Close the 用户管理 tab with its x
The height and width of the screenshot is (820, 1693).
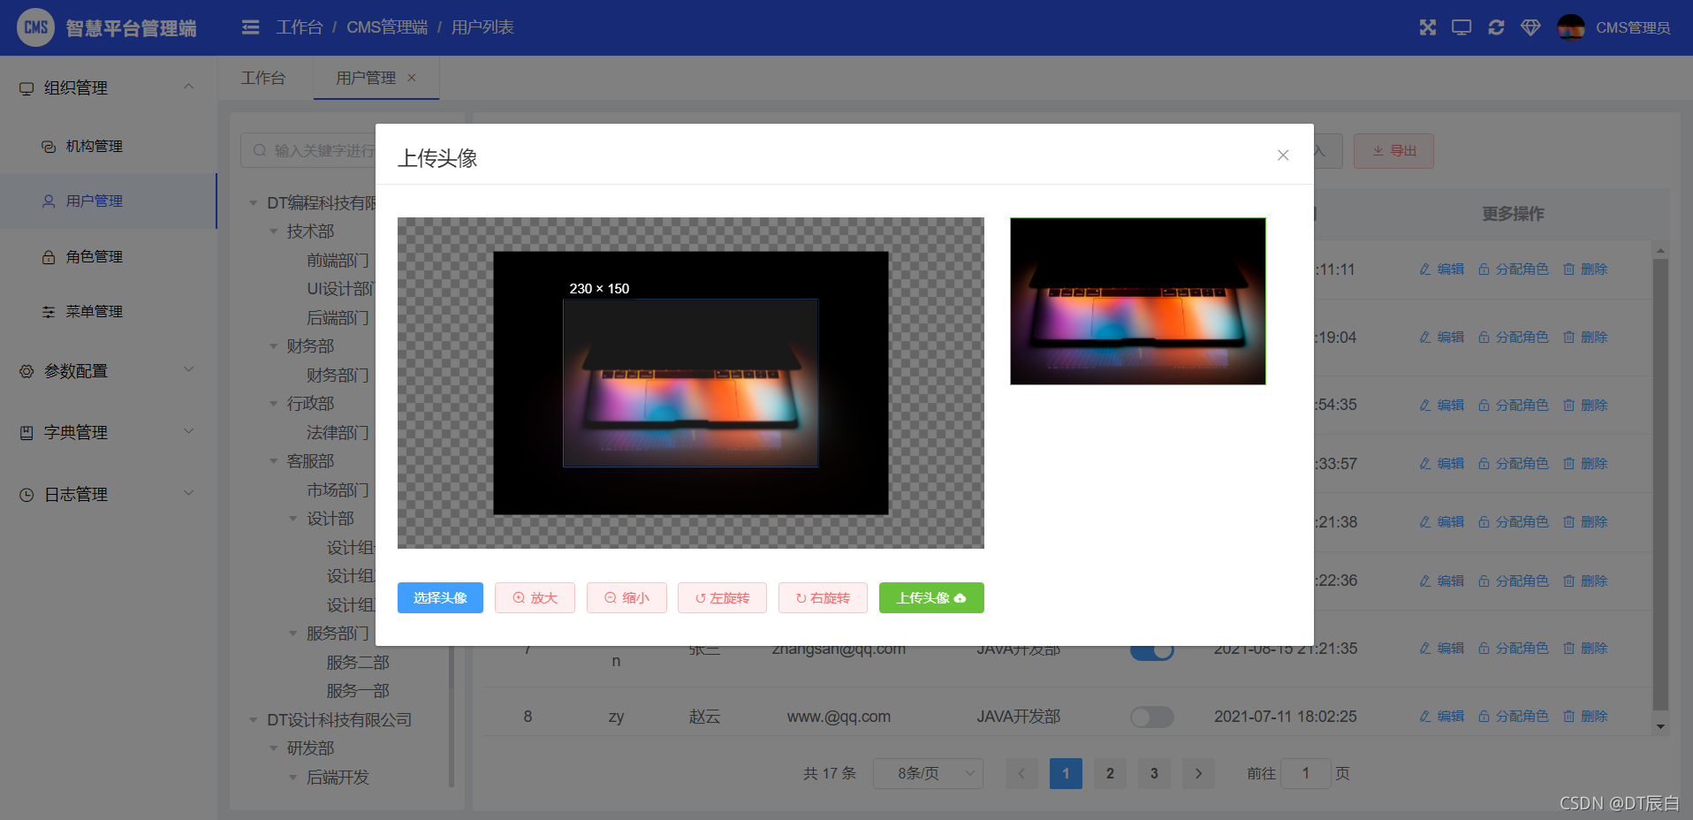(412, 78)
